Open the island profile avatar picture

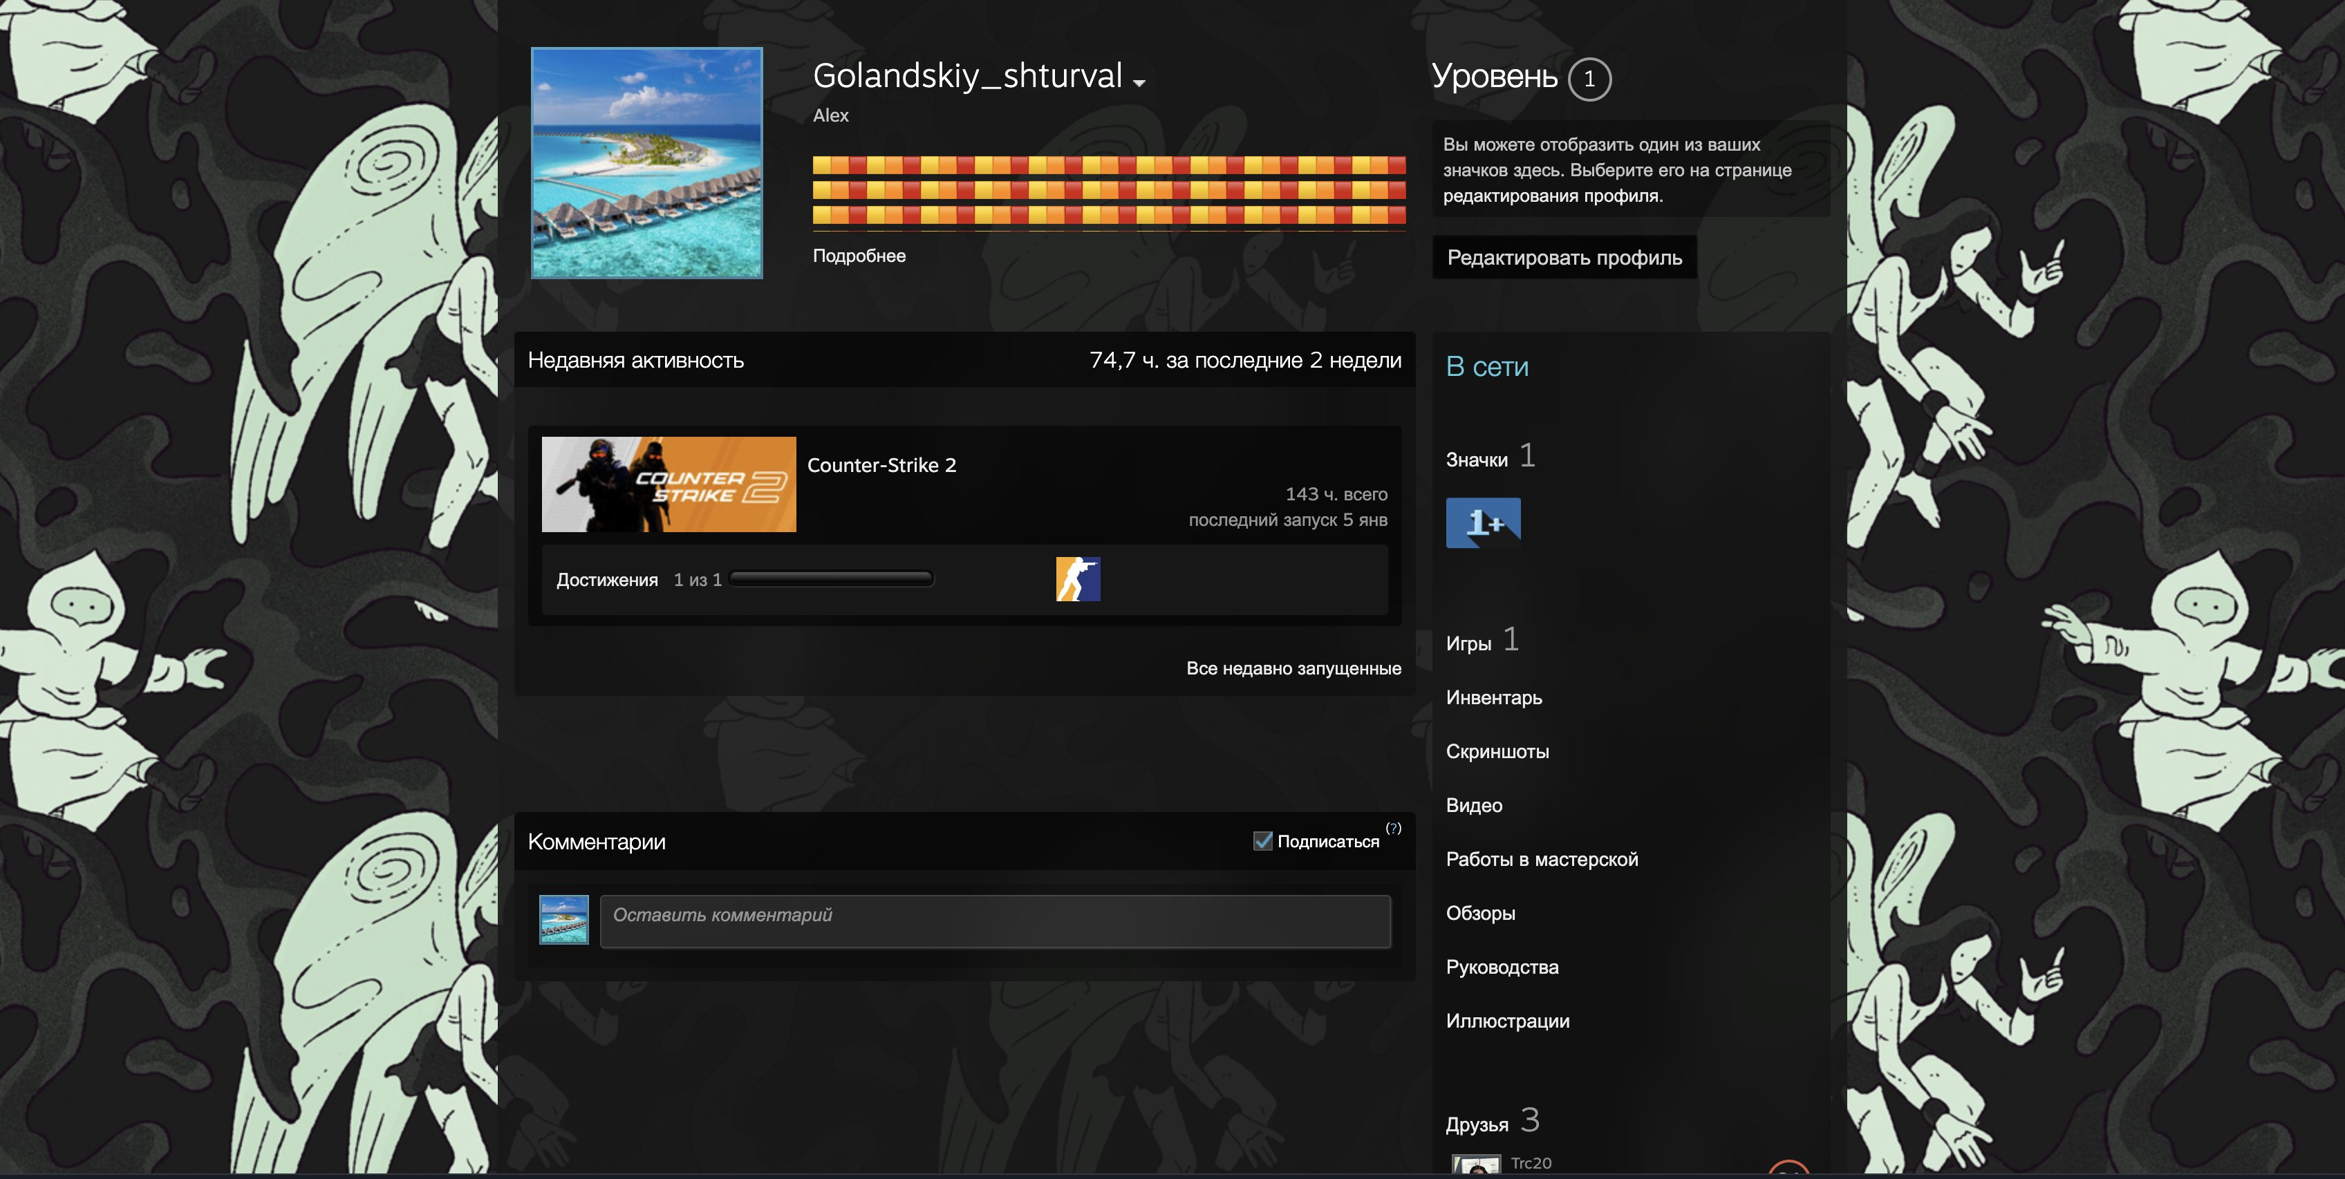coord(646,163)
